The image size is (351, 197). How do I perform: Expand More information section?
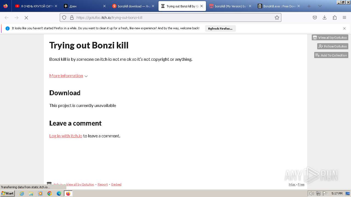pyautogui.click(x=66, y=76)
